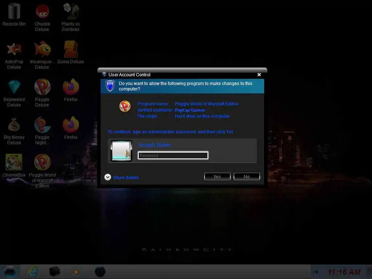Image resolution: width=372 pixels, height=279 pixels.
Task: Select the Big Money Deluxe desktop icon
Action: click(14, 131)
